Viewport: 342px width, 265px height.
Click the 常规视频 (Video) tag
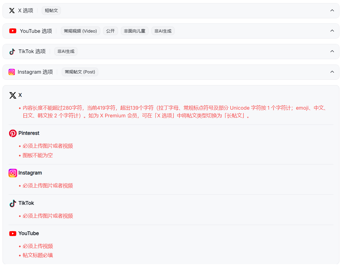click(80, 31)
